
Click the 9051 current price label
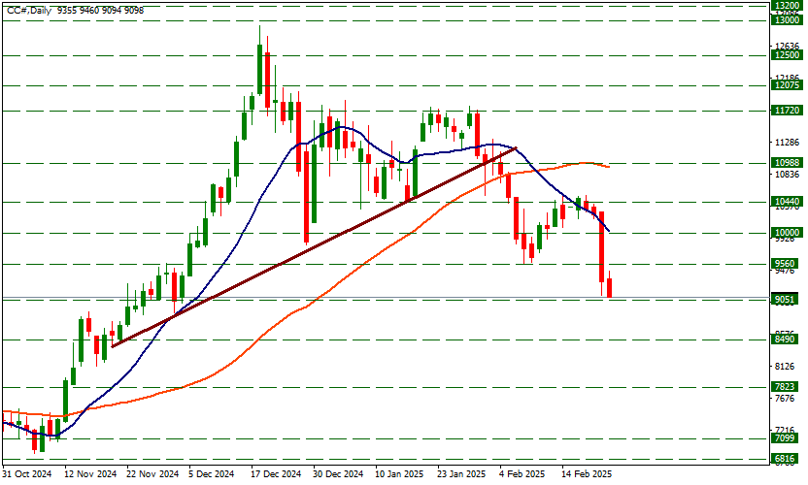pyautogui.click(x=787, y=299)
